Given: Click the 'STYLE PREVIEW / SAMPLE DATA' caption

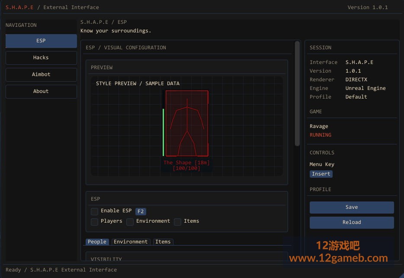Looking at the screenshot, I should (138, 83).
